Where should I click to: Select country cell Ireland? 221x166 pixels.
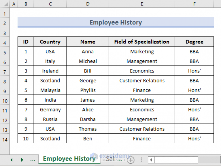pos(50,71)
